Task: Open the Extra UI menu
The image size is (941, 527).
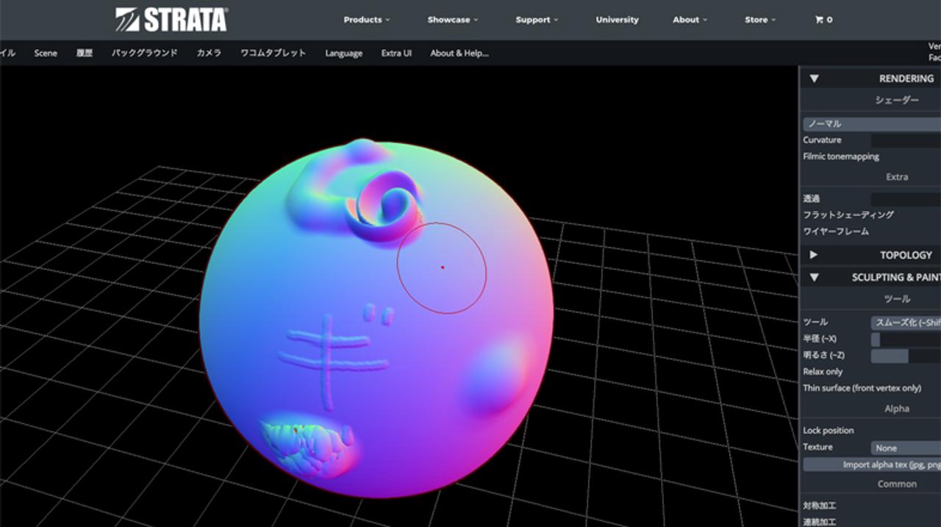Action: (396, 53)
